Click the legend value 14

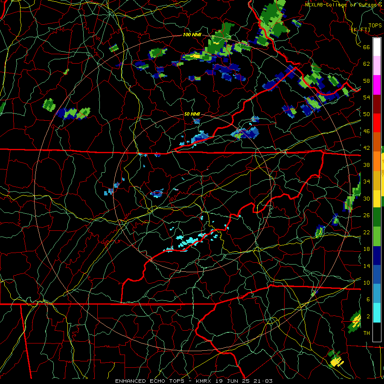pos(367,266)
